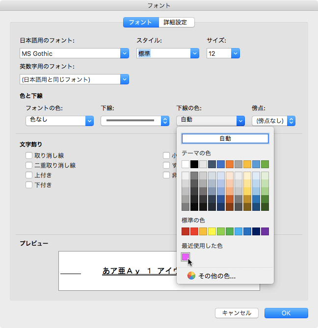Screen dimensions: 318x328
Task: Choose the dark red standard color swatch
Action: click(185, 231)
